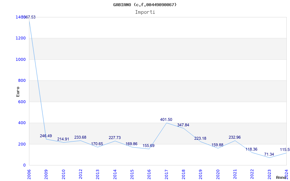Select the 233.68 data label
Viewport: 290px width, 181px height.
click(80, 138)
